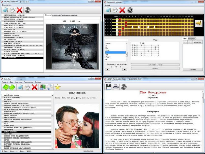Click the edit notepad icon in Guitar Fan toolbar

point(28,87)
